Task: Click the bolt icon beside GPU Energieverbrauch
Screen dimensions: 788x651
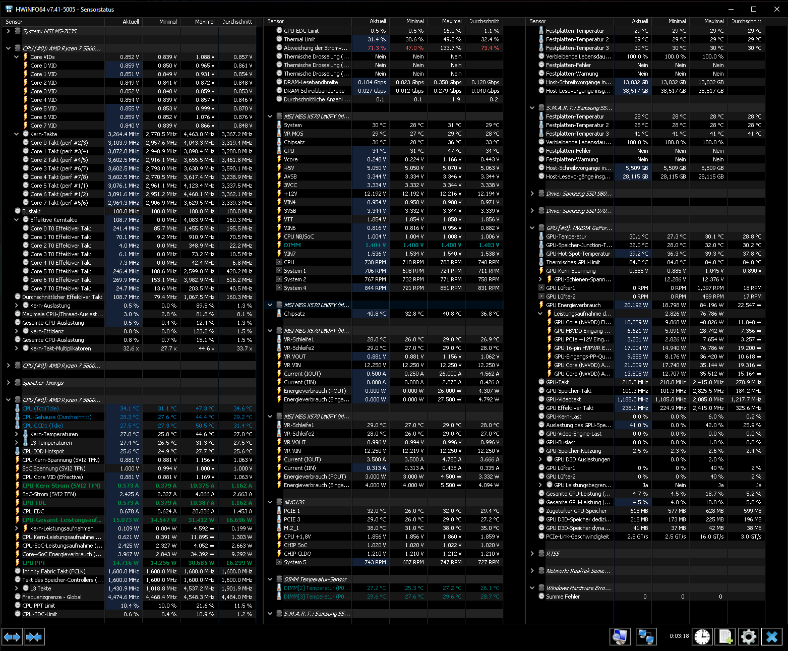Action: click(541, 305)
